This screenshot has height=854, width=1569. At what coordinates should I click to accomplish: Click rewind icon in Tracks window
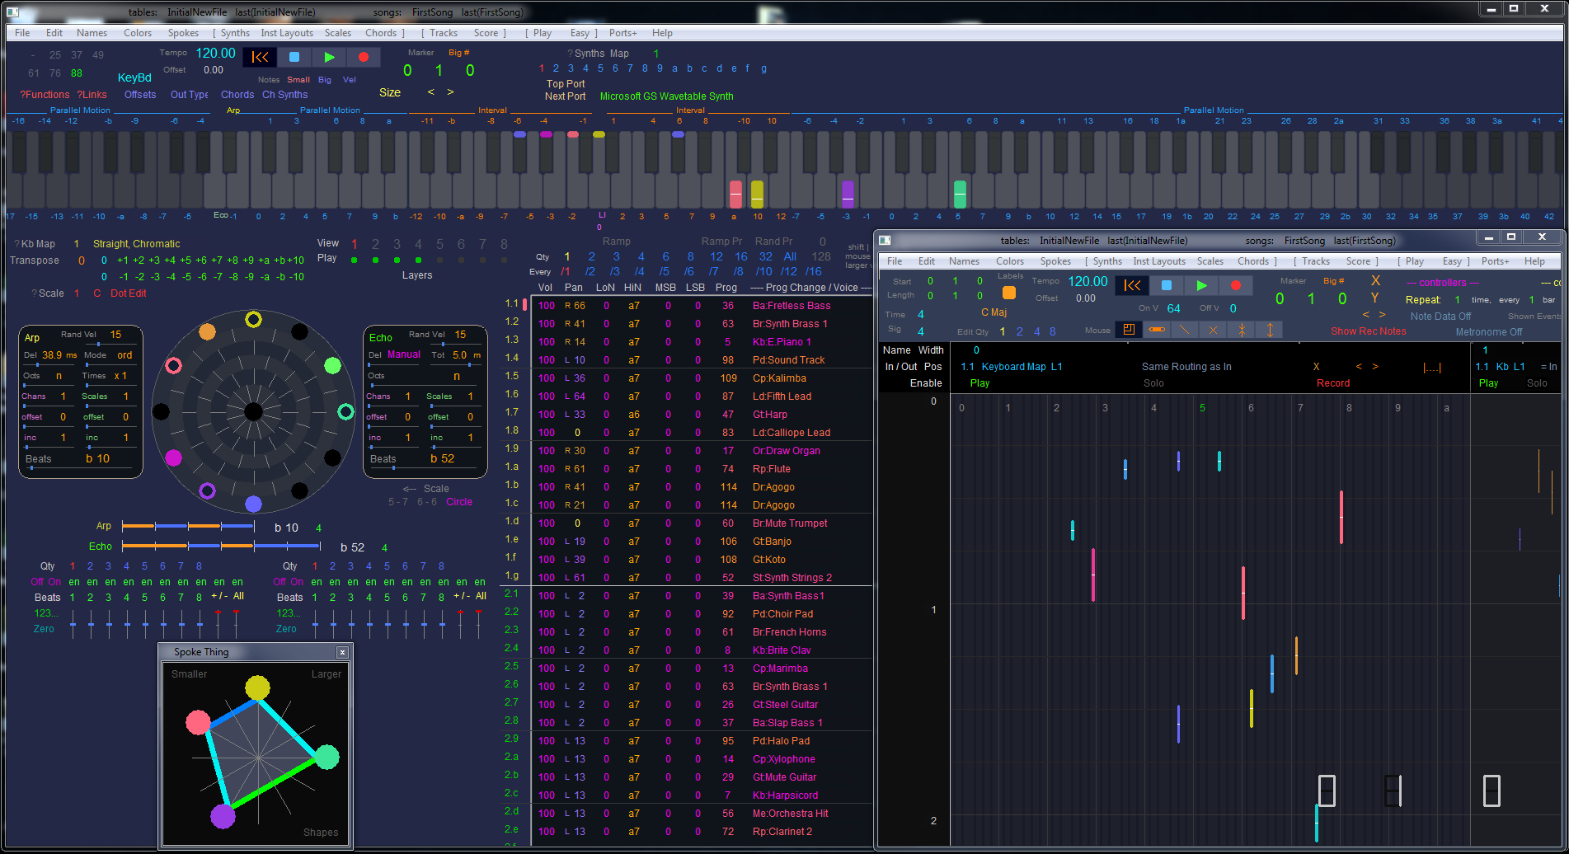coord(1132,285)
